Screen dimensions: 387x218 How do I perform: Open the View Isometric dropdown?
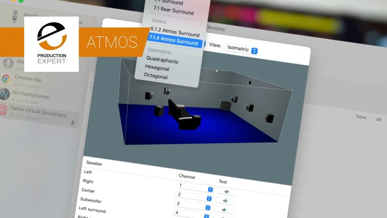241,49
